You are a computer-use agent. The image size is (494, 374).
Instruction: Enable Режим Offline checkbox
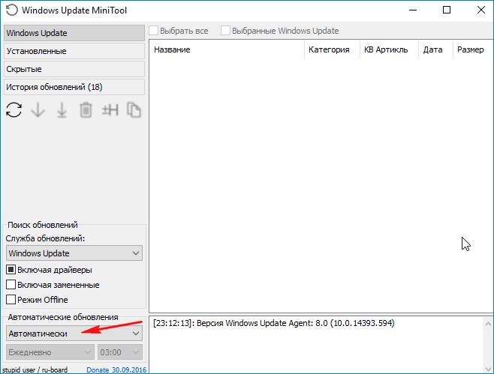[11, 300]
